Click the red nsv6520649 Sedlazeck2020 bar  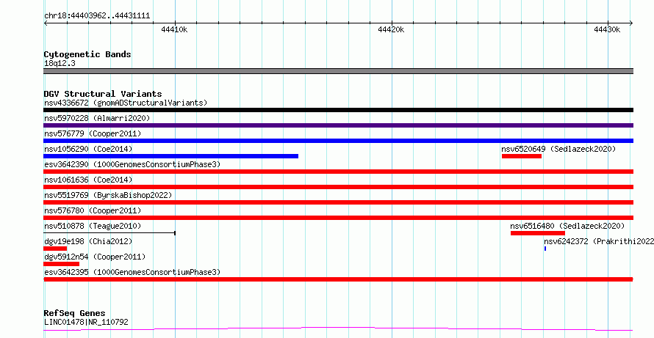coord(522,156)
